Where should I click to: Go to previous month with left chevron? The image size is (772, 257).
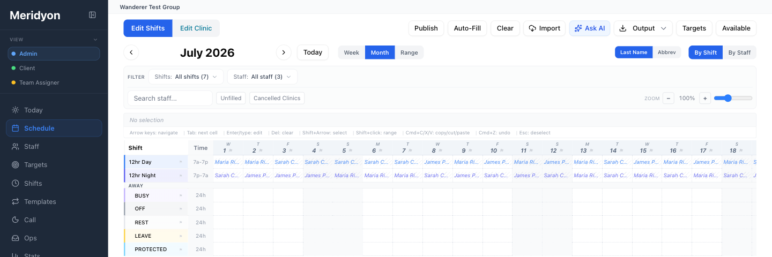(x=131, y=52)
